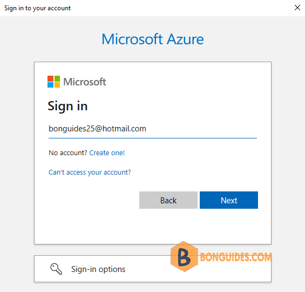This screenshot has width=305, height=292.
Task: Click the Microsoft Azure heading
Action: [x=153, y=39]
